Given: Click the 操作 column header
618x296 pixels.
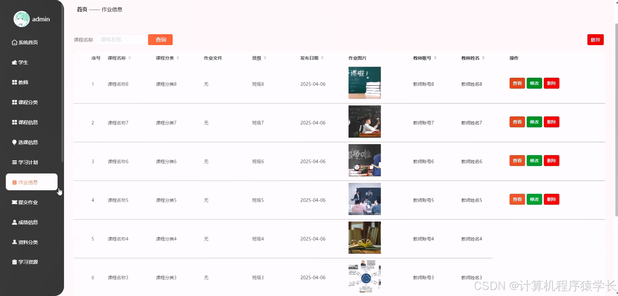Looking at the screenshot, I should pyautogui.click(x=514, y=58).
